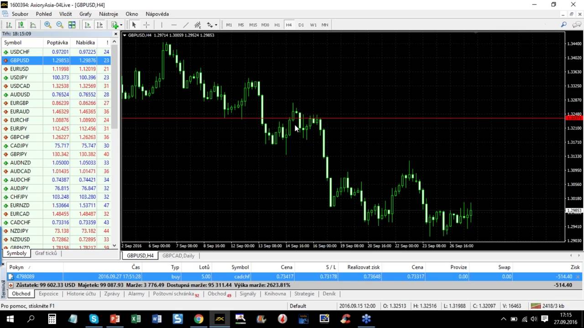Close the Market Watch panel
This screenshot has height=328, width=584.
point(115,34)
